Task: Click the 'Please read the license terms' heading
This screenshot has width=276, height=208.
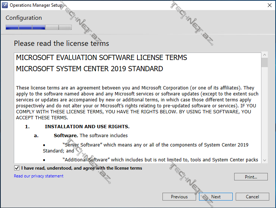Action: (61, 44)
